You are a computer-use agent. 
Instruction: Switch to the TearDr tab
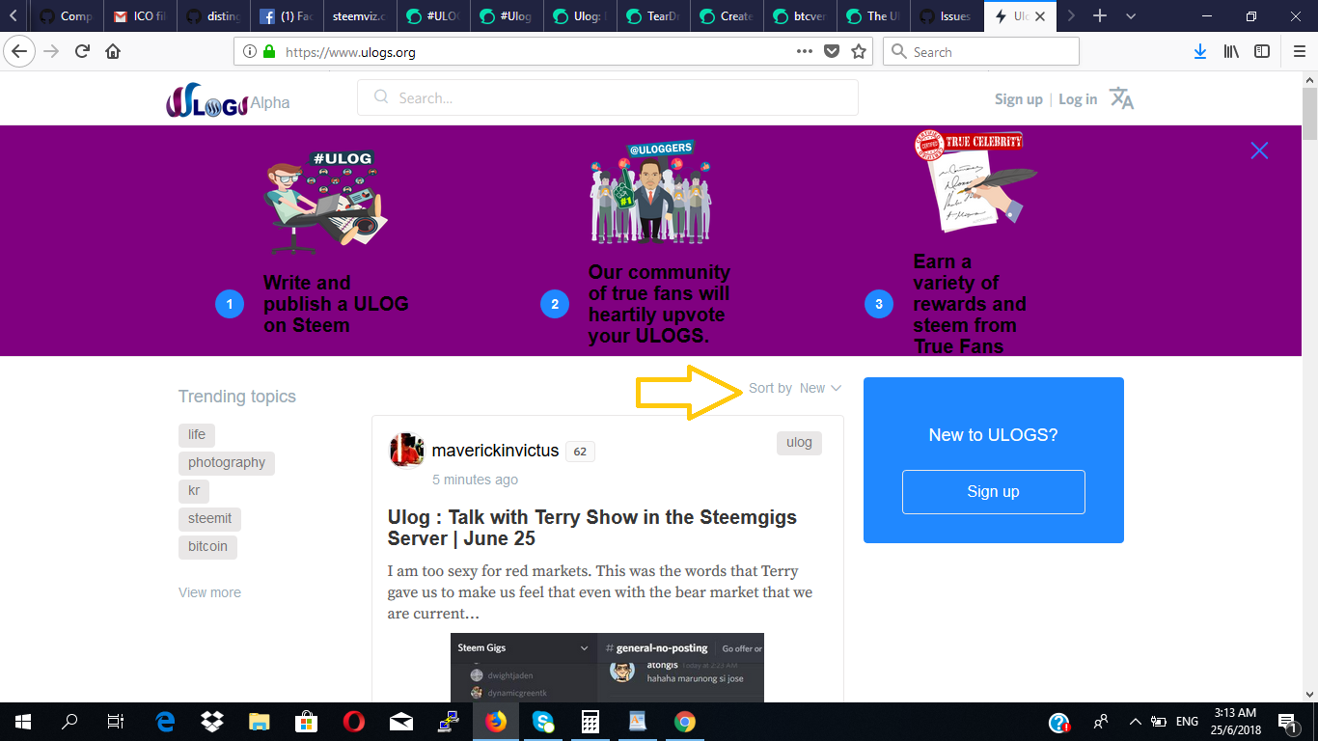pyautogui.click(x=652, y=16)
